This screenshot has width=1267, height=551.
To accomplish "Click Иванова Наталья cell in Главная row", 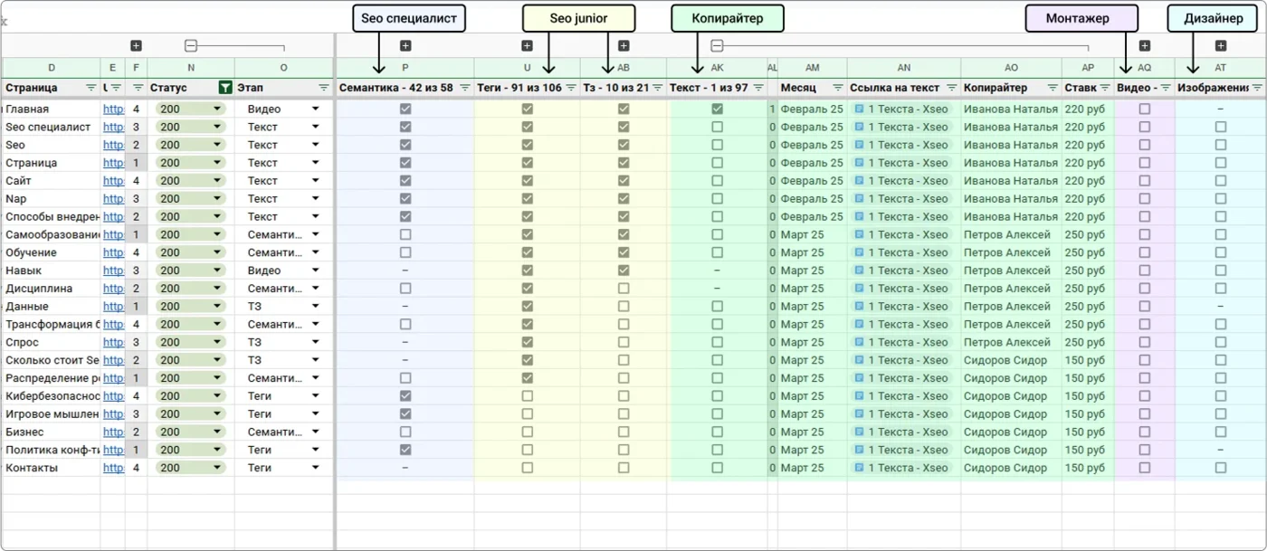I will 1011,109.
